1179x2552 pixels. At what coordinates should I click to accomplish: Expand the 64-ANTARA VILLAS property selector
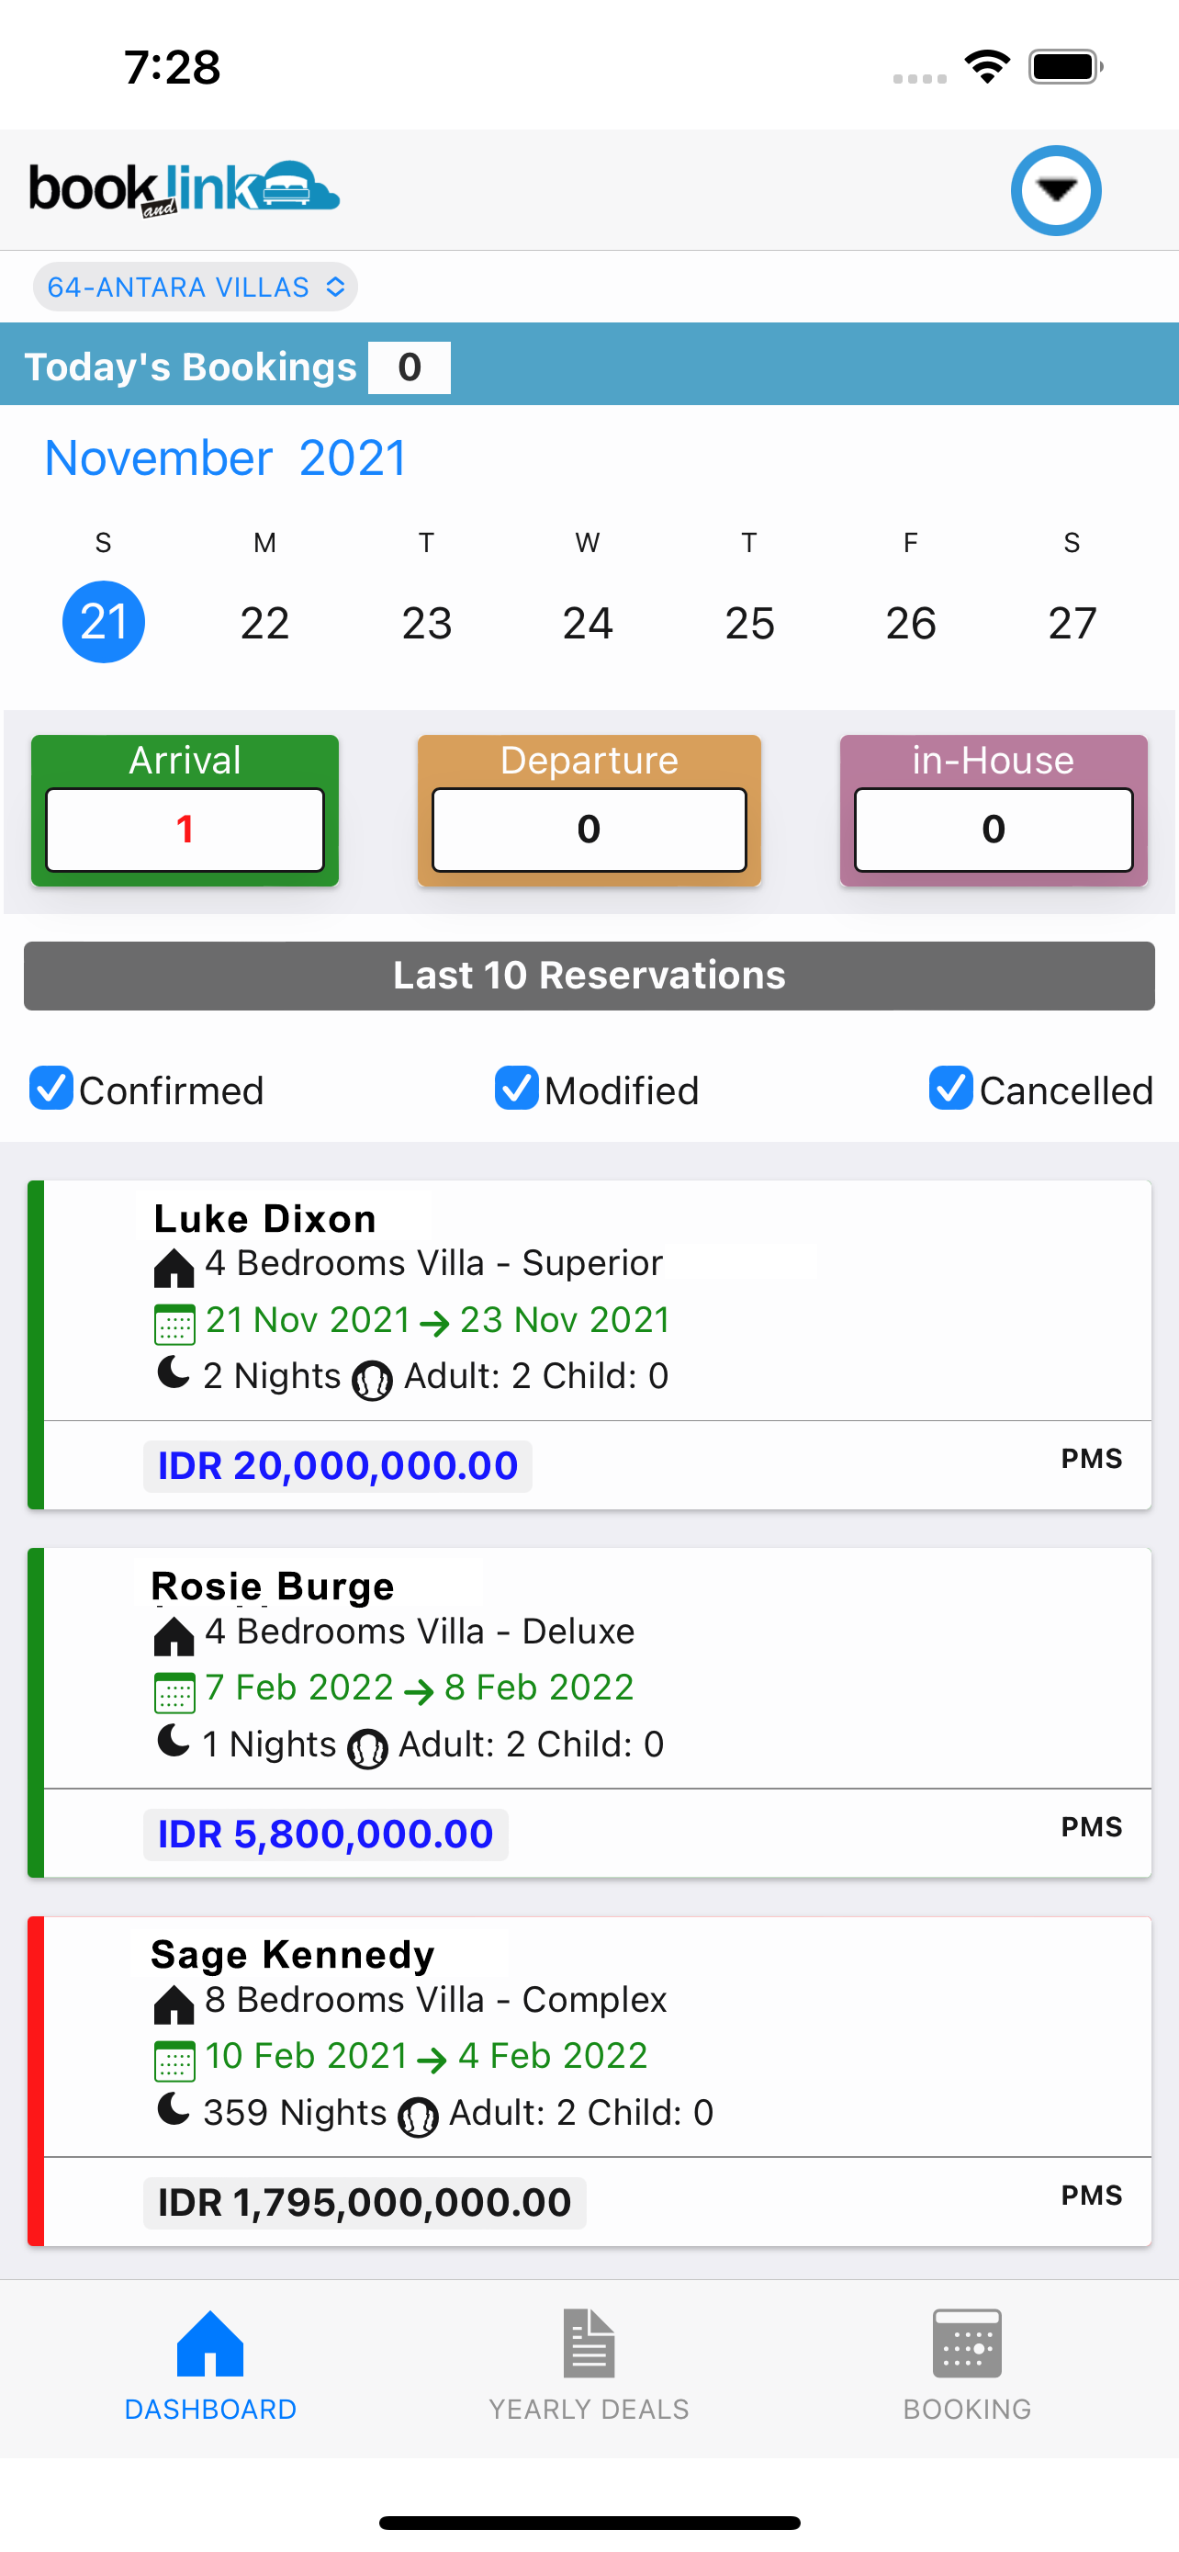tap(195, 287)
